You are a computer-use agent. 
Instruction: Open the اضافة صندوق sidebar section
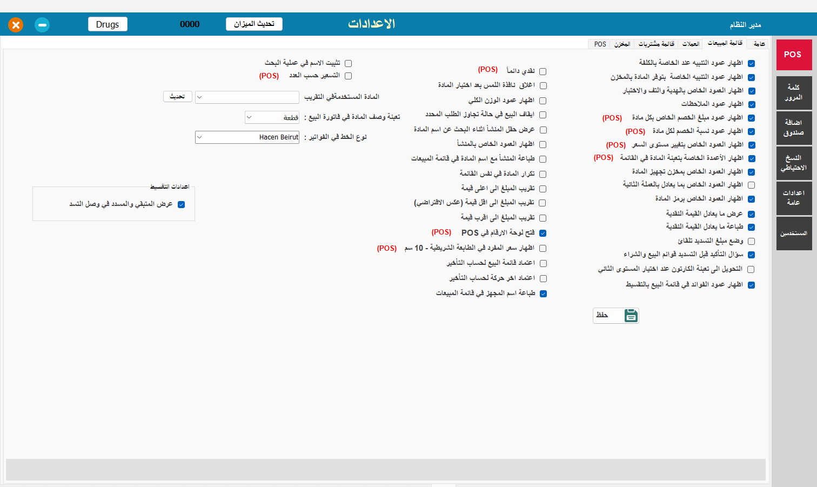click(794, 128)
